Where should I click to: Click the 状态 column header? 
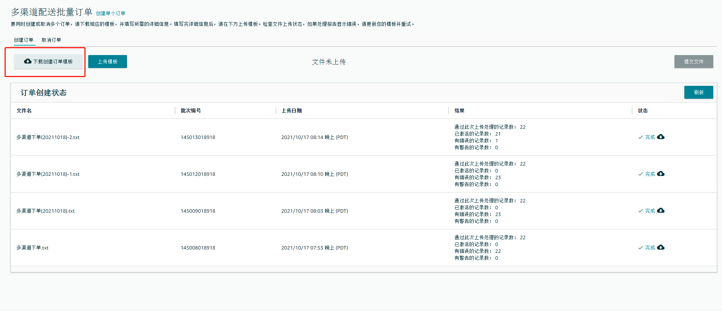click(x=643, y=111)
